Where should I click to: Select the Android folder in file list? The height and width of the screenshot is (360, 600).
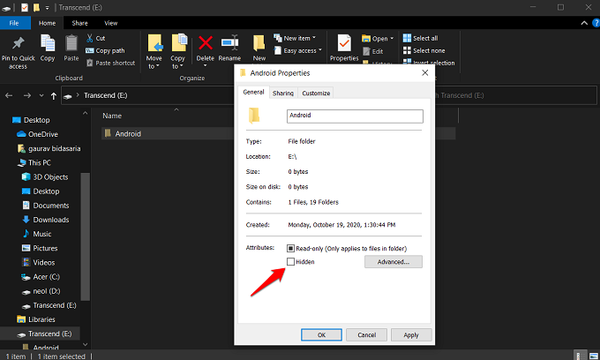128,133
